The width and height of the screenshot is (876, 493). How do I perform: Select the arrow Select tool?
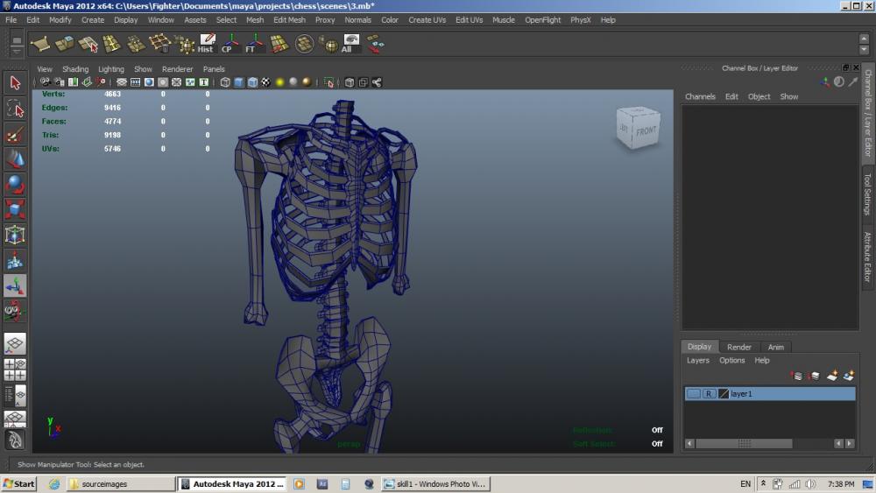[15, 82]
